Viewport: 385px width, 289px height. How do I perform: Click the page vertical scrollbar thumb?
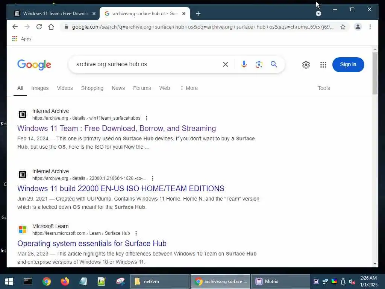click(375, 73)
